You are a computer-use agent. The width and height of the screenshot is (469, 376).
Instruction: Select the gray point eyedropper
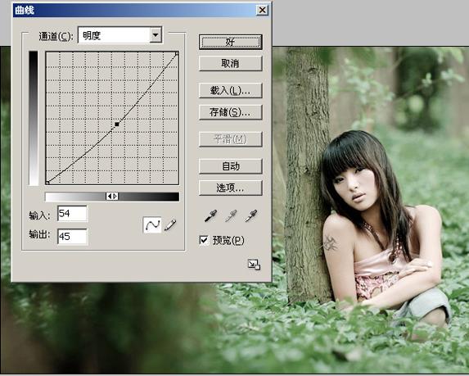[231, 215]
